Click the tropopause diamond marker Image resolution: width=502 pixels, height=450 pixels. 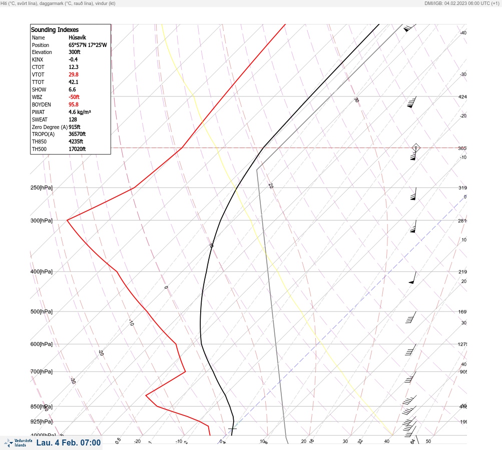(415, 148)
